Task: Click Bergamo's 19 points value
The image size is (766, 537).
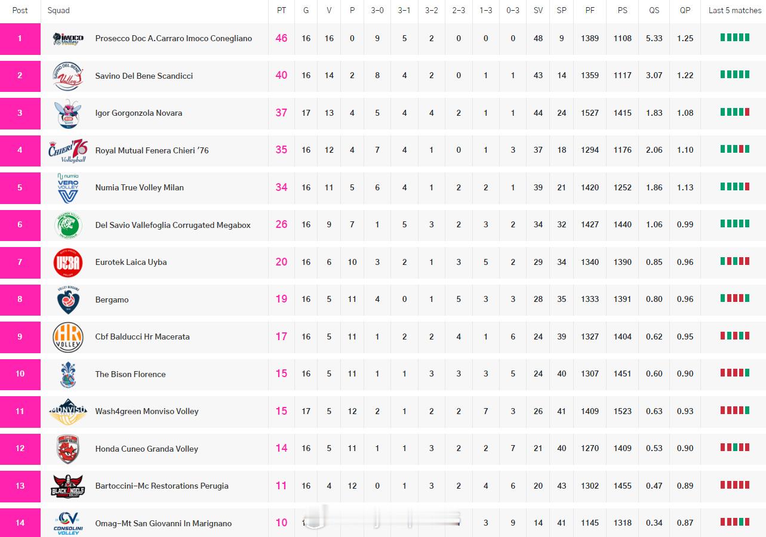Action: coord(281,299)
